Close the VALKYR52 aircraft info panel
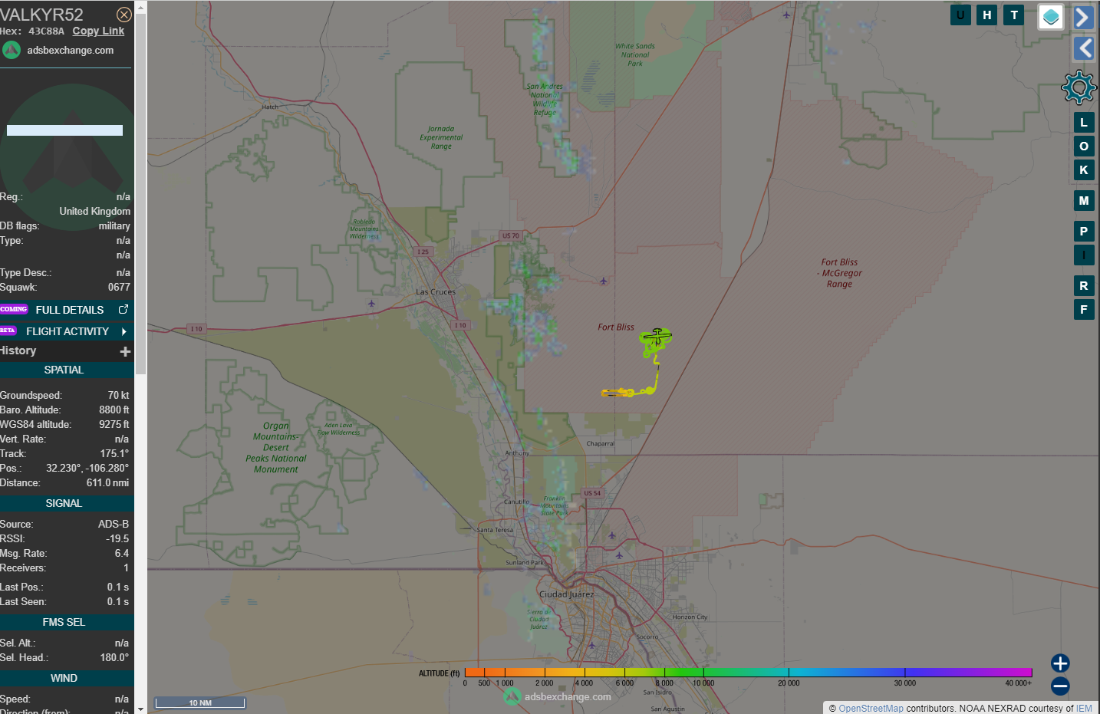Screen dimensions: 1100x714 point(124,15)
